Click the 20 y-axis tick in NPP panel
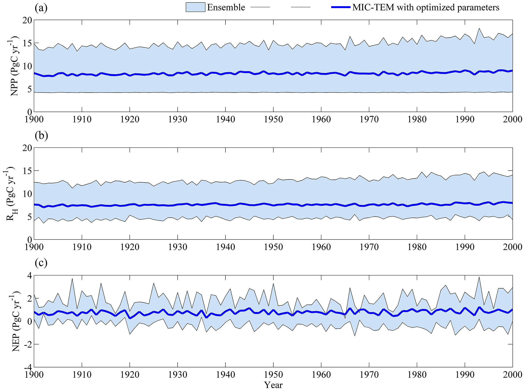Viewport: 526px width, 390px height. pos(27,20)
